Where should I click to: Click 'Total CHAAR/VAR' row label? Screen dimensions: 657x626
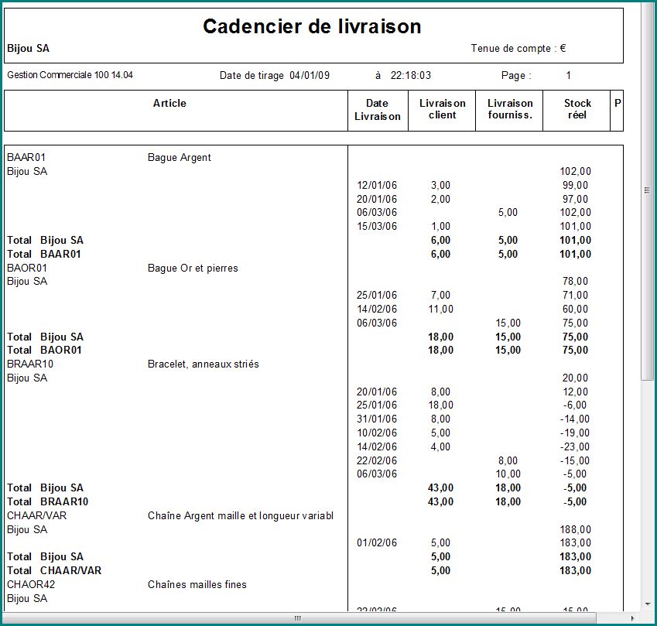coord(54,571)
